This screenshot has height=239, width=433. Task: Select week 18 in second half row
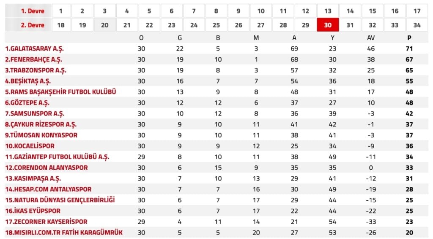(x=60, y=25)
